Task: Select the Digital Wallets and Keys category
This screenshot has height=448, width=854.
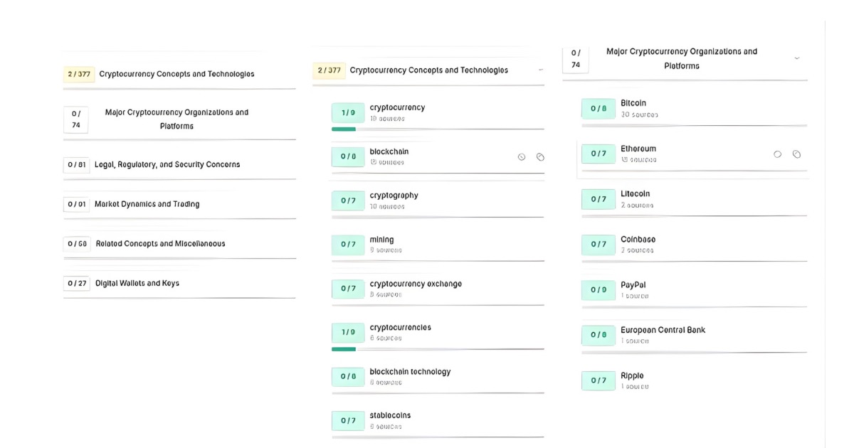Action: [137, 283]
